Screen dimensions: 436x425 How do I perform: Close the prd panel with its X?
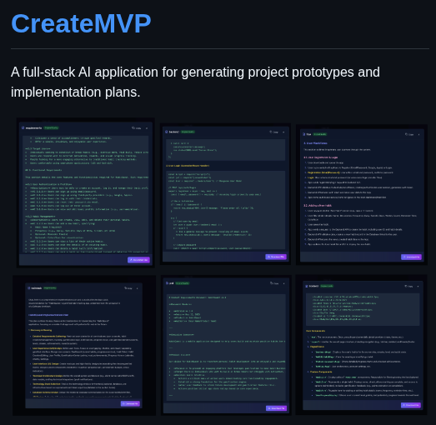[284, 283]
